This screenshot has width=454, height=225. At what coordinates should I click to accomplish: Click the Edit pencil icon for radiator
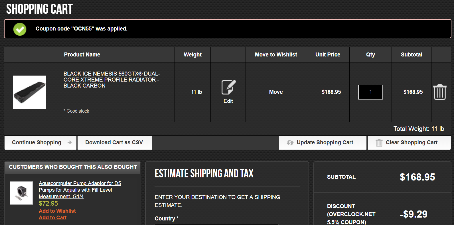click(x=228, y=88)
